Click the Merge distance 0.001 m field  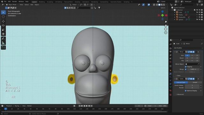point(193,69)
